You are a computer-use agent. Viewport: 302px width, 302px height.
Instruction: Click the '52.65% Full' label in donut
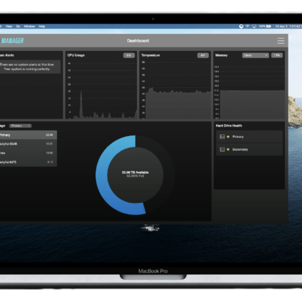coord(135,176)
